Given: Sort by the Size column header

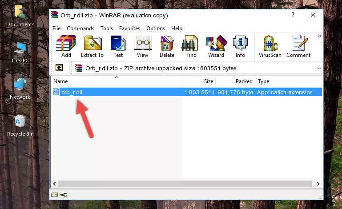Looking at the screenshot, I should pos(199,81).
